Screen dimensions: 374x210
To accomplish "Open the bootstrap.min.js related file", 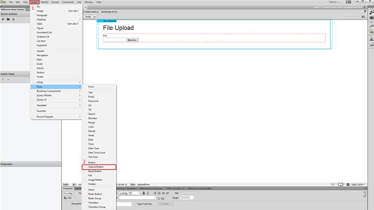I will tap(109, 12).
